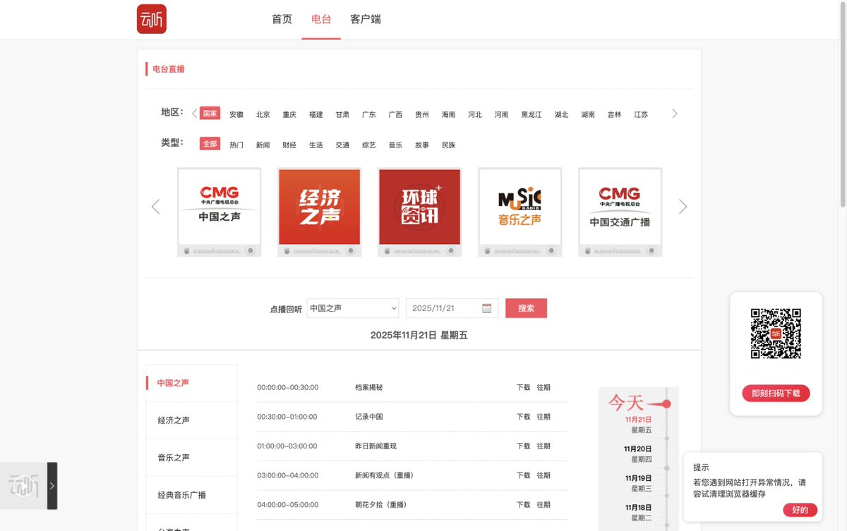Filter stations by 黑龙江 region
The height and width of the screenshot is (531, 847).
[531, 114]
